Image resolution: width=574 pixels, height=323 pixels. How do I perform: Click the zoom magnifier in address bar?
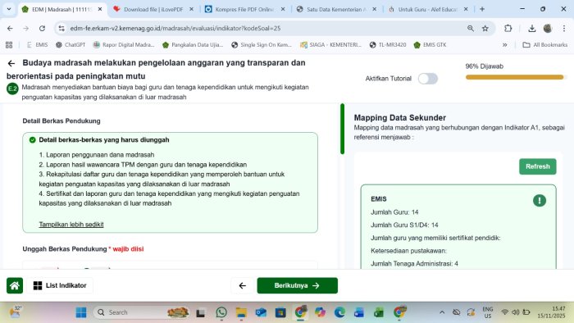click(471, 28)
